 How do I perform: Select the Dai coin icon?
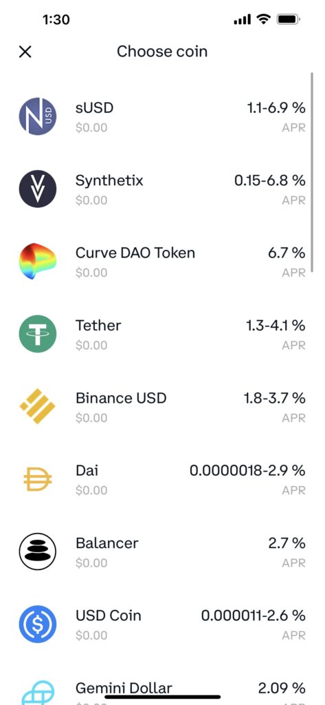[x=38, y=479]
